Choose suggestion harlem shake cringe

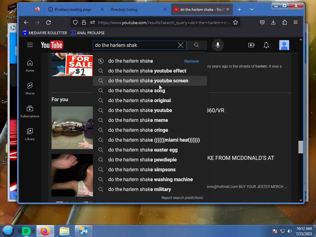[x=150, y=130]
